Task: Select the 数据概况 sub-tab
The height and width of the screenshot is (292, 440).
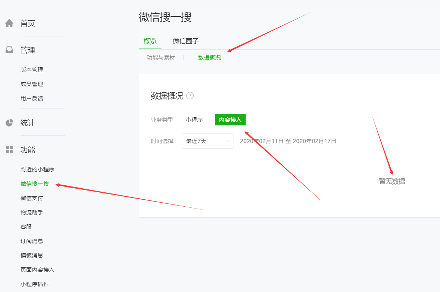Action: click(209, 58)
